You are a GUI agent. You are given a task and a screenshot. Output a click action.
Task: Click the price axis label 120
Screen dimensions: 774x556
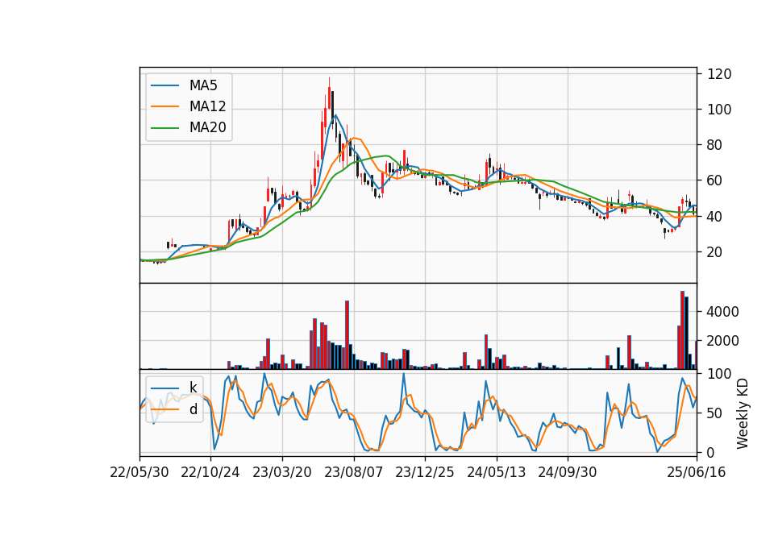click(719, 74)
